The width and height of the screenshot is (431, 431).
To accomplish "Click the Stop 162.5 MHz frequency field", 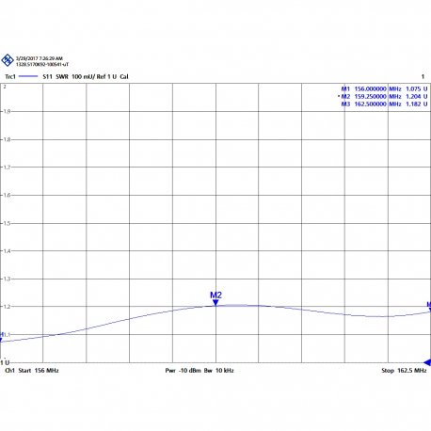I will pyautogui.click(x=404, y=371).
